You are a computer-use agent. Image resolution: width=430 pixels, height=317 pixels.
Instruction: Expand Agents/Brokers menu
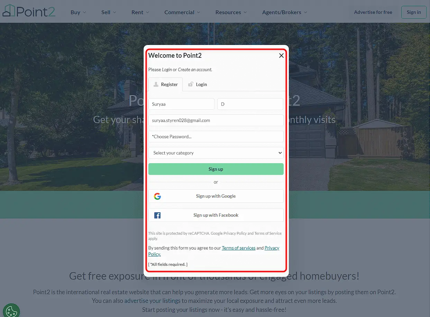pos(284,12)
